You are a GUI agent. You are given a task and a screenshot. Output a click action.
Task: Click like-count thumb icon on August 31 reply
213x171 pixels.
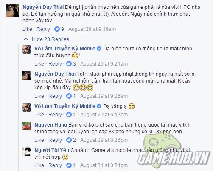tap(69, 165)
